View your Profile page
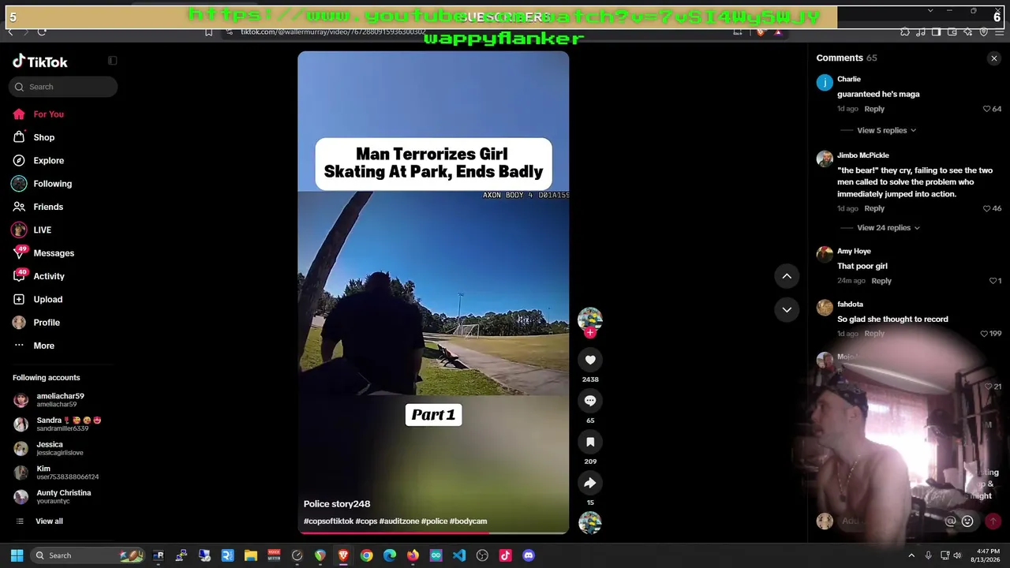 pyautogui.click(x=46, y=323)
